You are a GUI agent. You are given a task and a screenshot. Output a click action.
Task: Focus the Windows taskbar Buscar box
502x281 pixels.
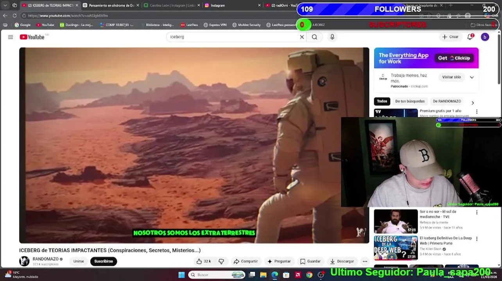pos(217,275)
